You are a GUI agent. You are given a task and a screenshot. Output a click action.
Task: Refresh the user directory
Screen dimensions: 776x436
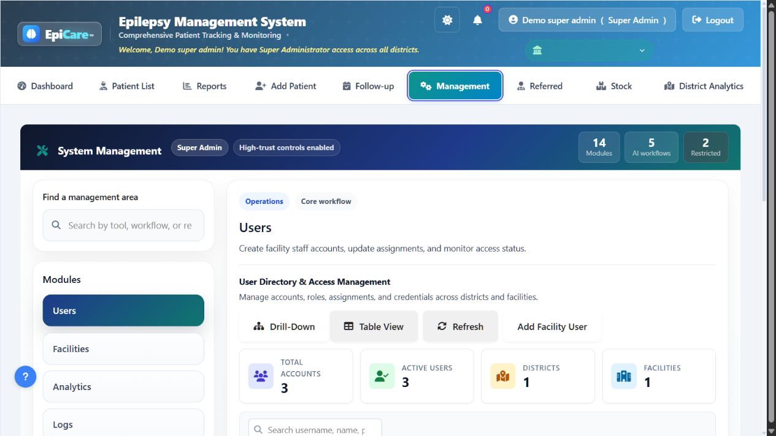(460, 326)
